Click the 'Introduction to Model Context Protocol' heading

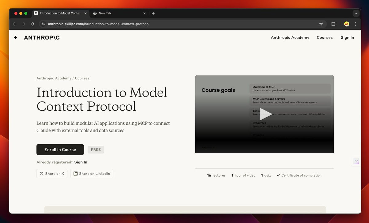tap(102, 99)
